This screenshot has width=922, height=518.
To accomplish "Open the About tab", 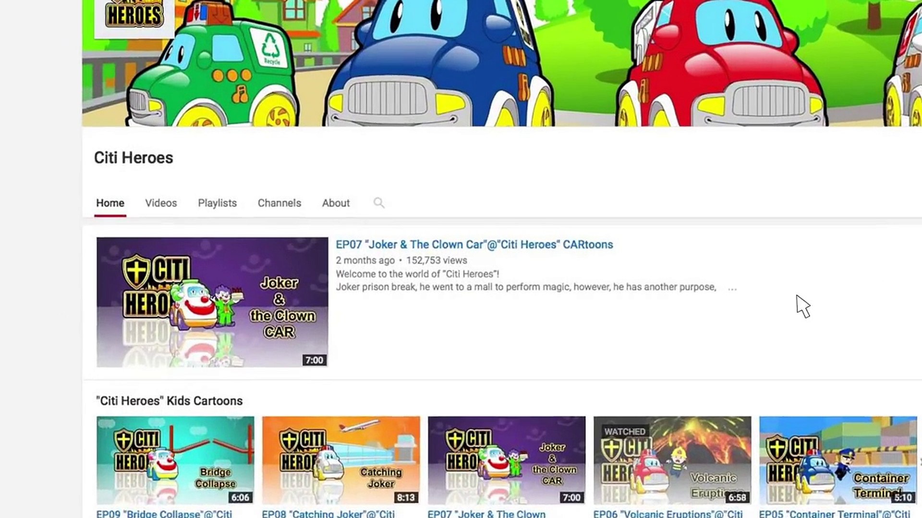I will (336, 203).
